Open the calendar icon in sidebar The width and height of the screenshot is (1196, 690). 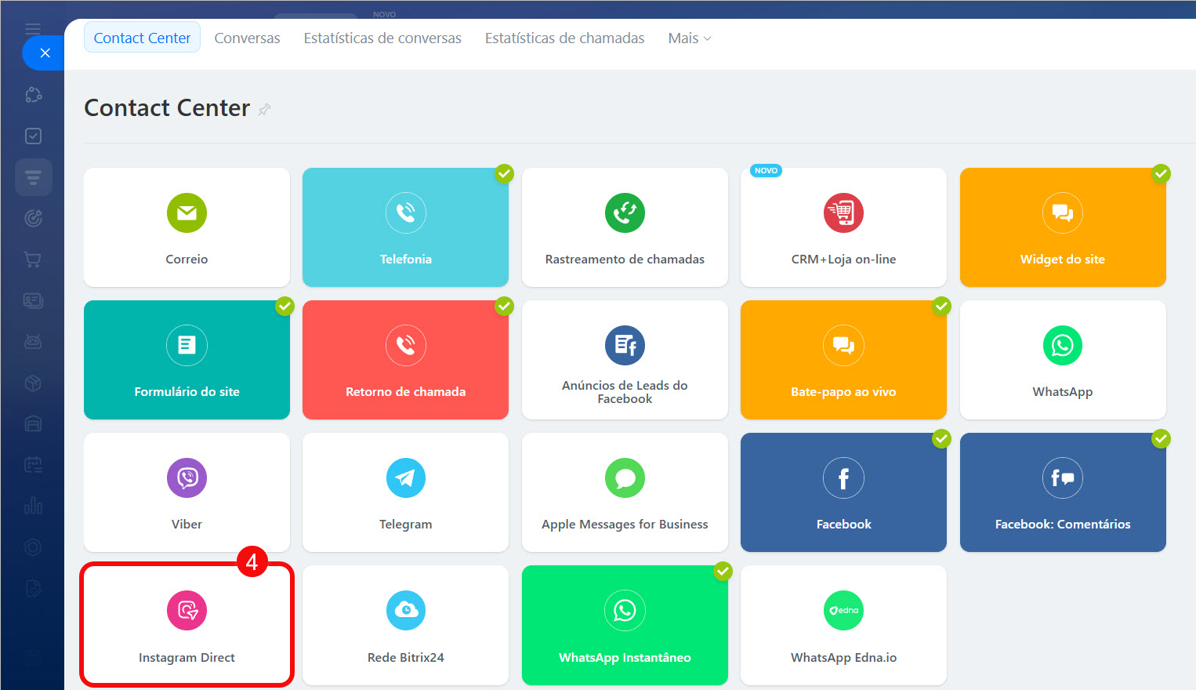[33, 464]
